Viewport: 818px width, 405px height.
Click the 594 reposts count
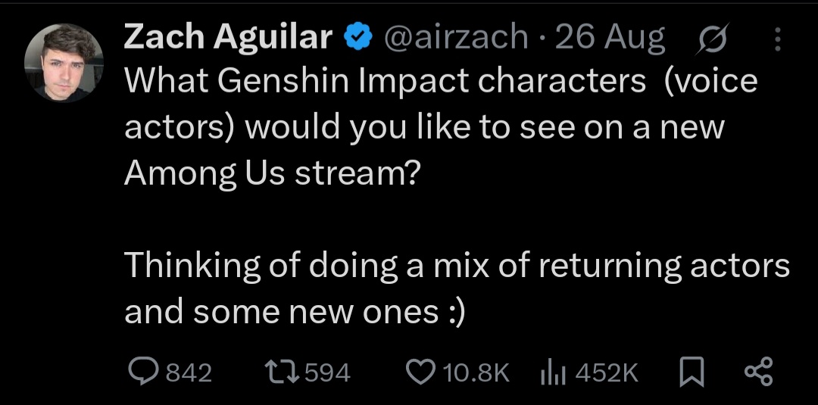coord(326,372)
